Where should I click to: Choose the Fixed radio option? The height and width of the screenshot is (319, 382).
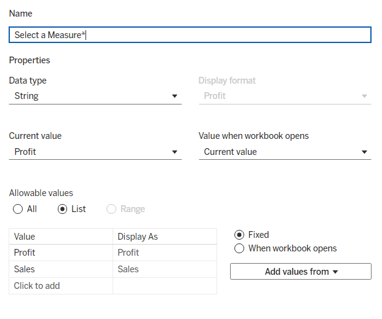pyautogui.click(x=239, y=235)
